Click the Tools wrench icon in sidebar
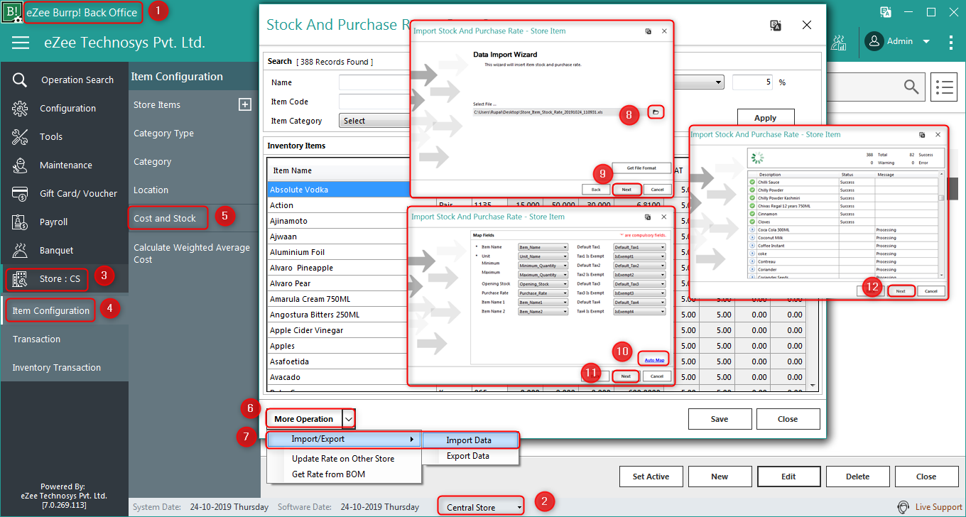This screenshot has width=966, height=517. pyautogui.click(x=20, y=136)
